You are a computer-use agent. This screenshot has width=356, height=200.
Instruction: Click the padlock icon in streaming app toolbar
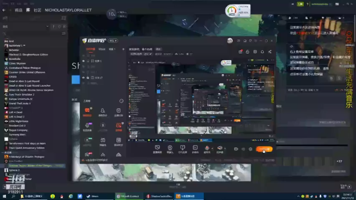(x=247, y=52)
